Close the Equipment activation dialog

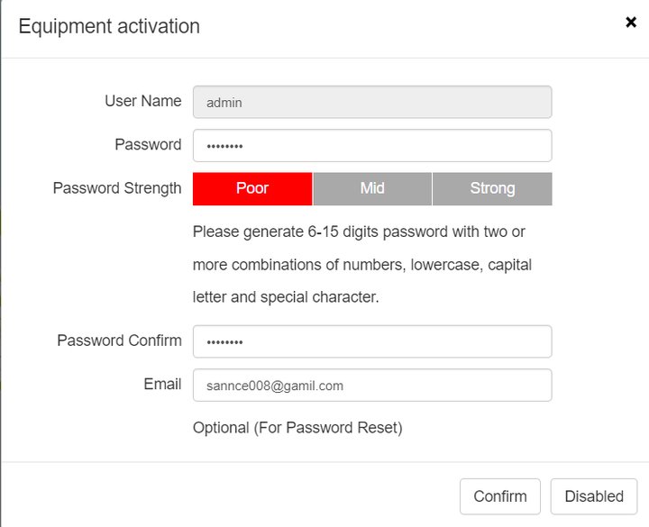pos(631,22)
